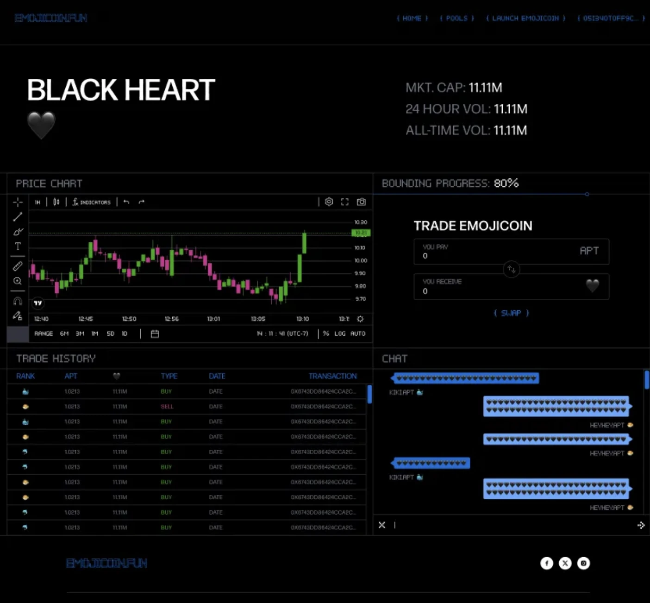Viewport: 650px width, 603px height.
Task: Choose the ruler measure tool
Action: pyautogui.click(x=18, y=266)
